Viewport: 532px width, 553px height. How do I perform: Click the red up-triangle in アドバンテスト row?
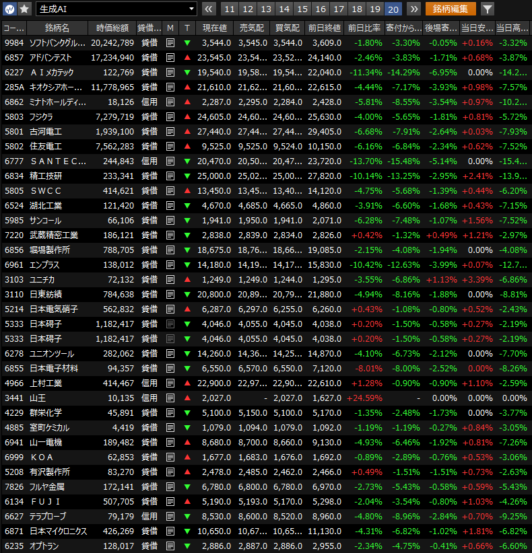(187, 57)
